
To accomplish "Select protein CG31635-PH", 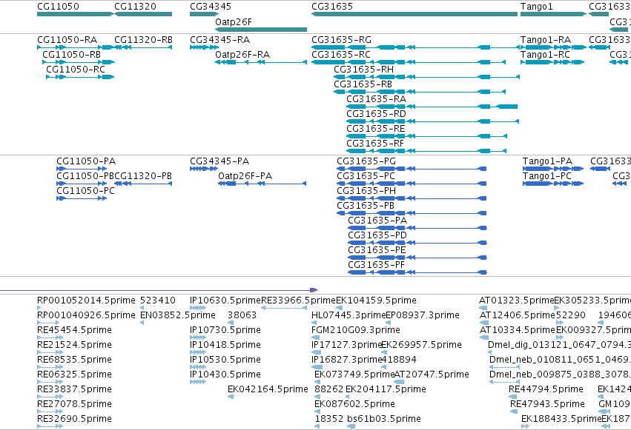I will (x=412, y=198).
